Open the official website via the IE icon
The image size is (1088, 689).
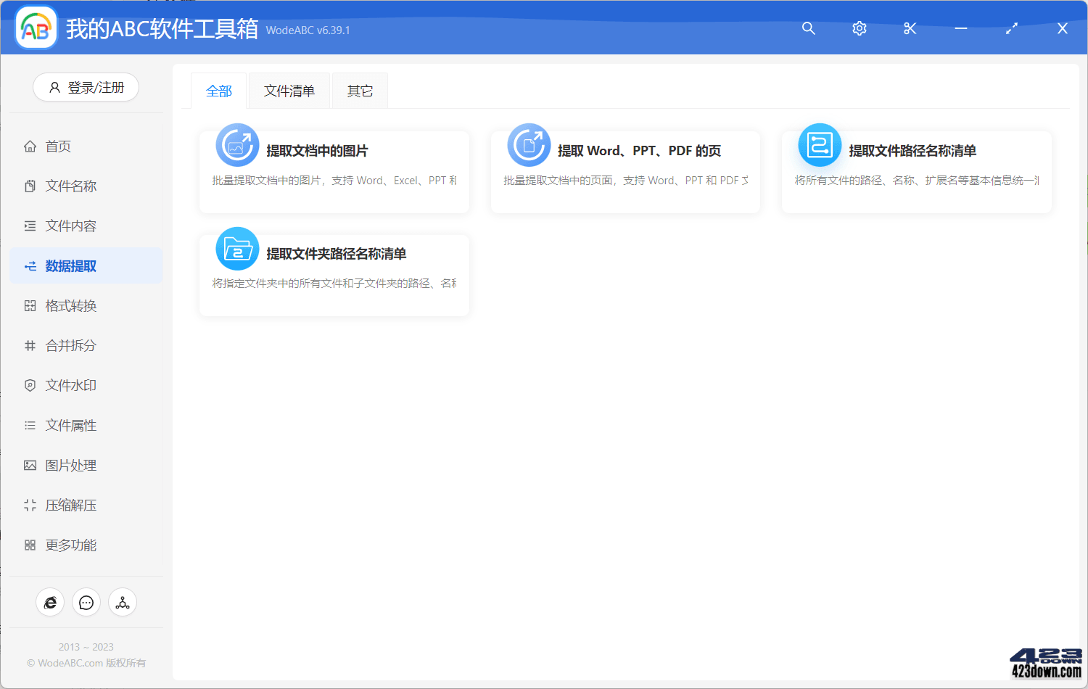point(50,602)
